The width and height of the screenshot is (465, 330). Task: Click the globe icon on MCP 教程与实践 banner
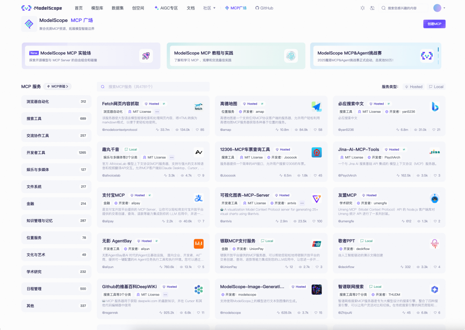(291, 56)
